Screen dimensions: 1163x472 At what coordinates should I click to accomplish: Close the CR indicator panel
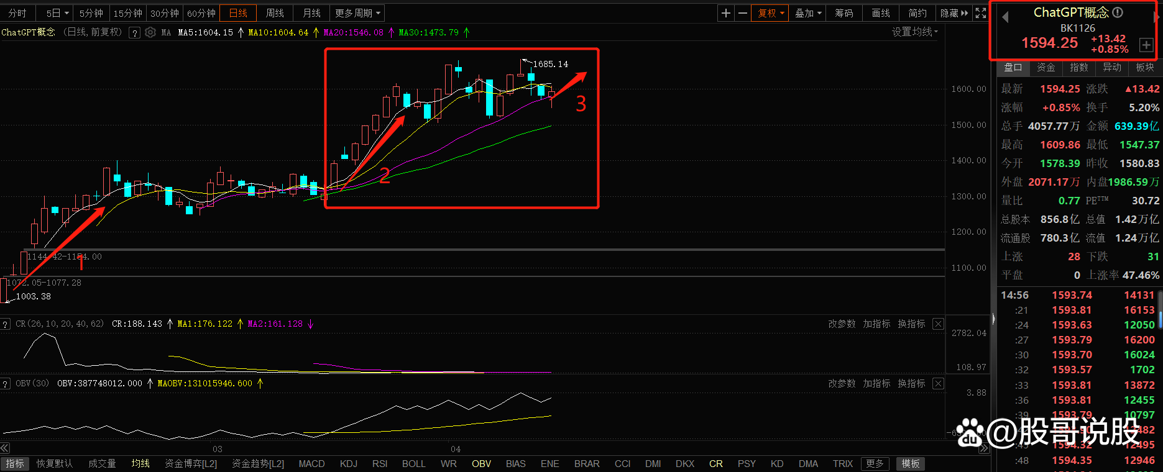938,324
